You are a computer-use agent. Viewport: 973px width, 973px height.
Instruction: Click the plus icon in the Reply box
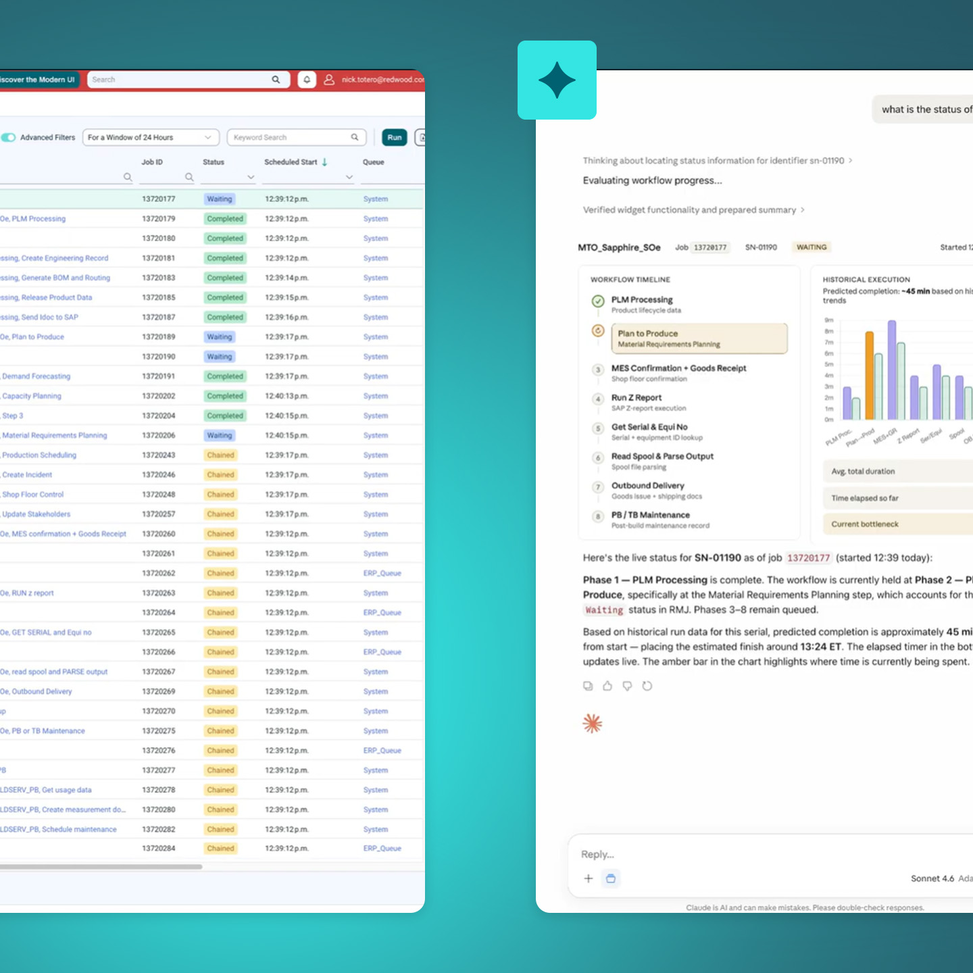[589, 878]
